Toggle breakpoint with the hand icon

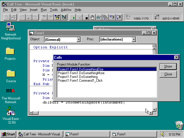92,17
